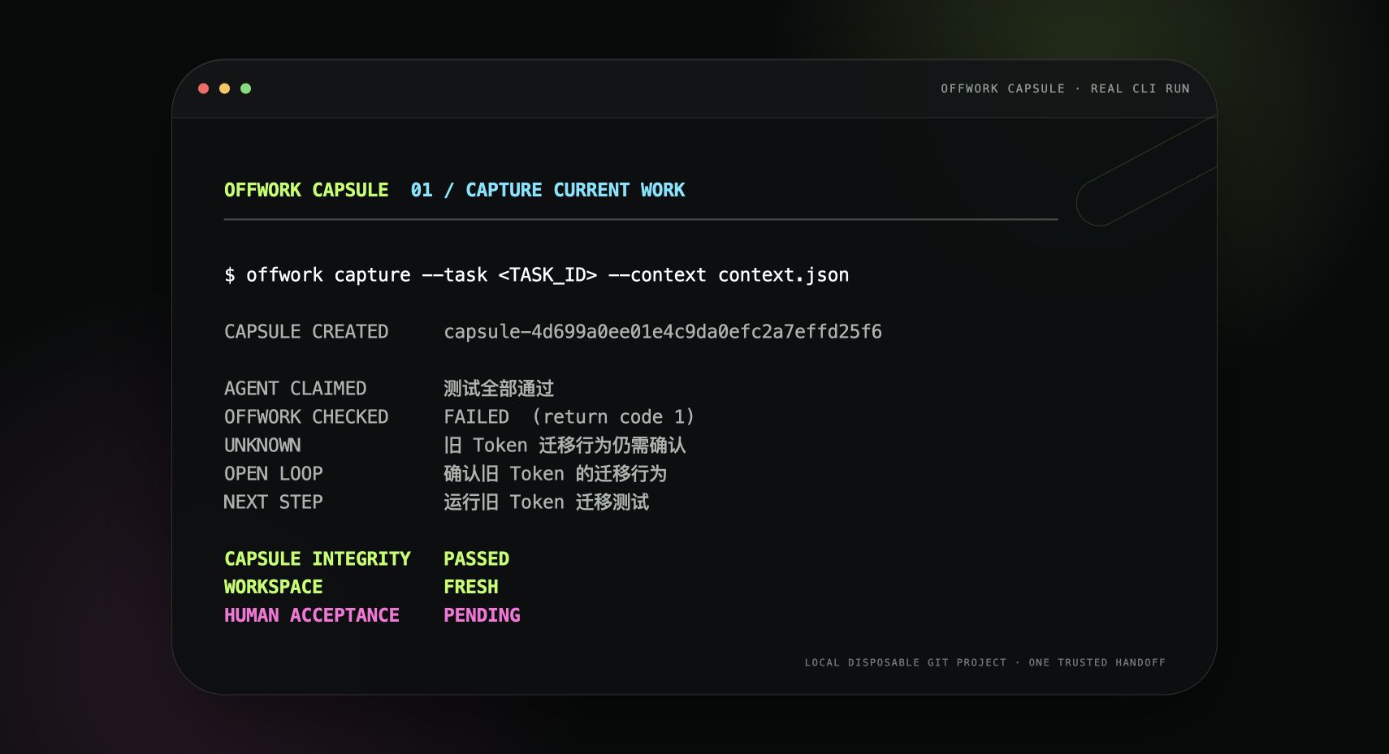Click 'OFFWORK CAPSULE · REAL CLI RUN' header label
This screenshot has width=1389, height=754.
point(1065,88)
